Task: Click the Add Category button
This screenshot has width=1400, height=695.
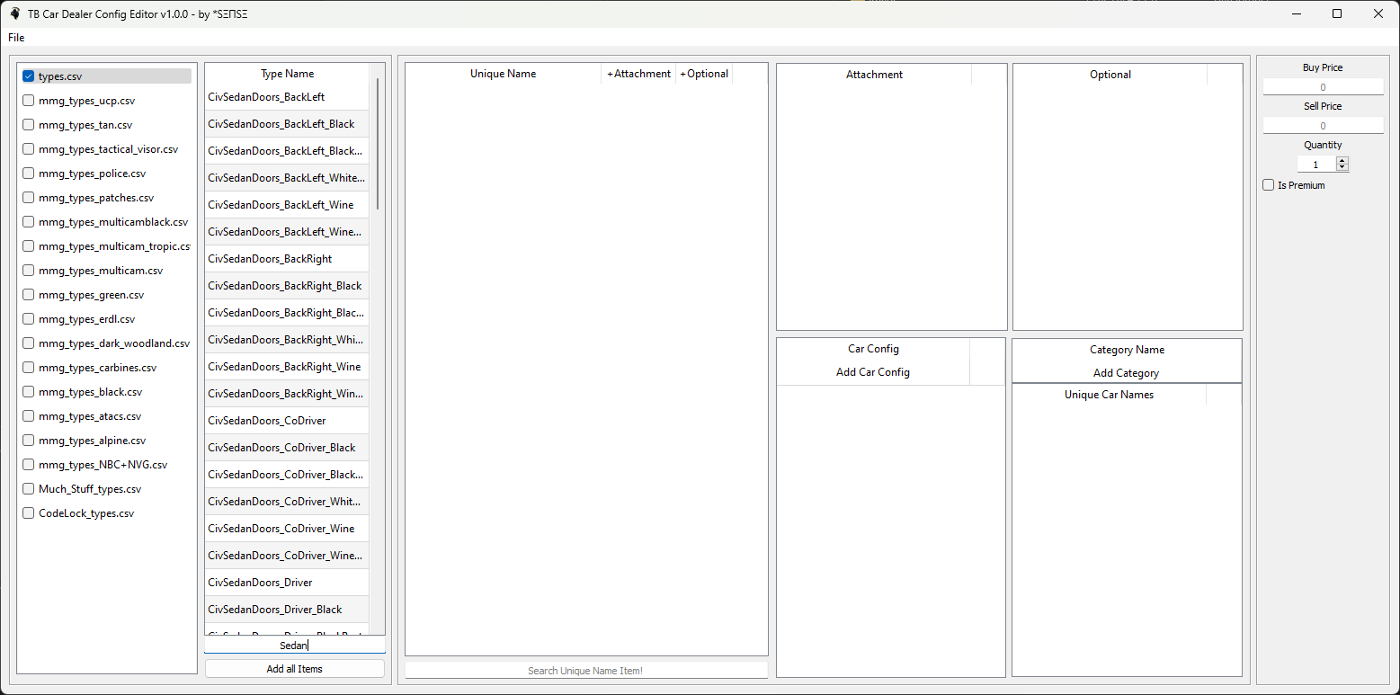Action: (1126, 373)
